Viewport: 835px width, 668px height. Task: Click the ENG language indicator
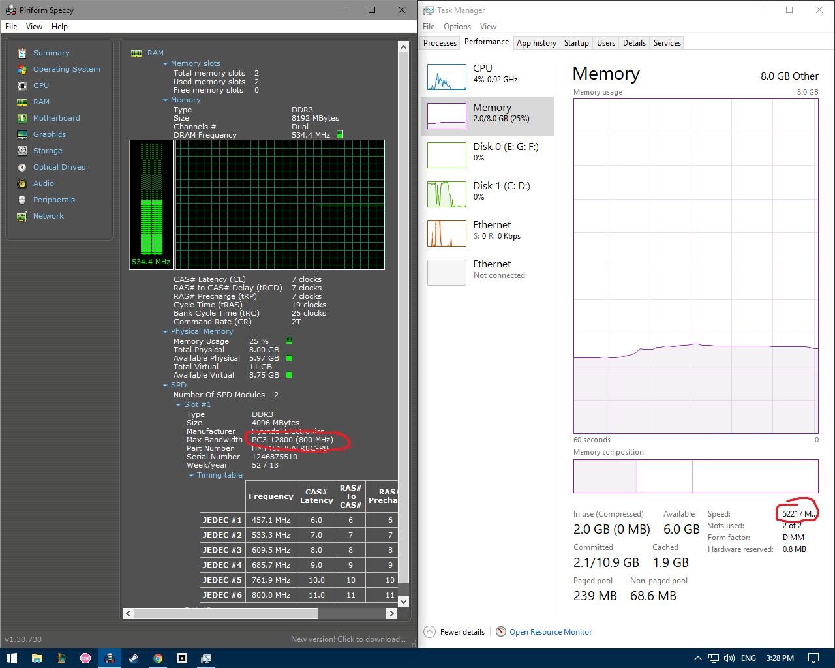point(748,658)
